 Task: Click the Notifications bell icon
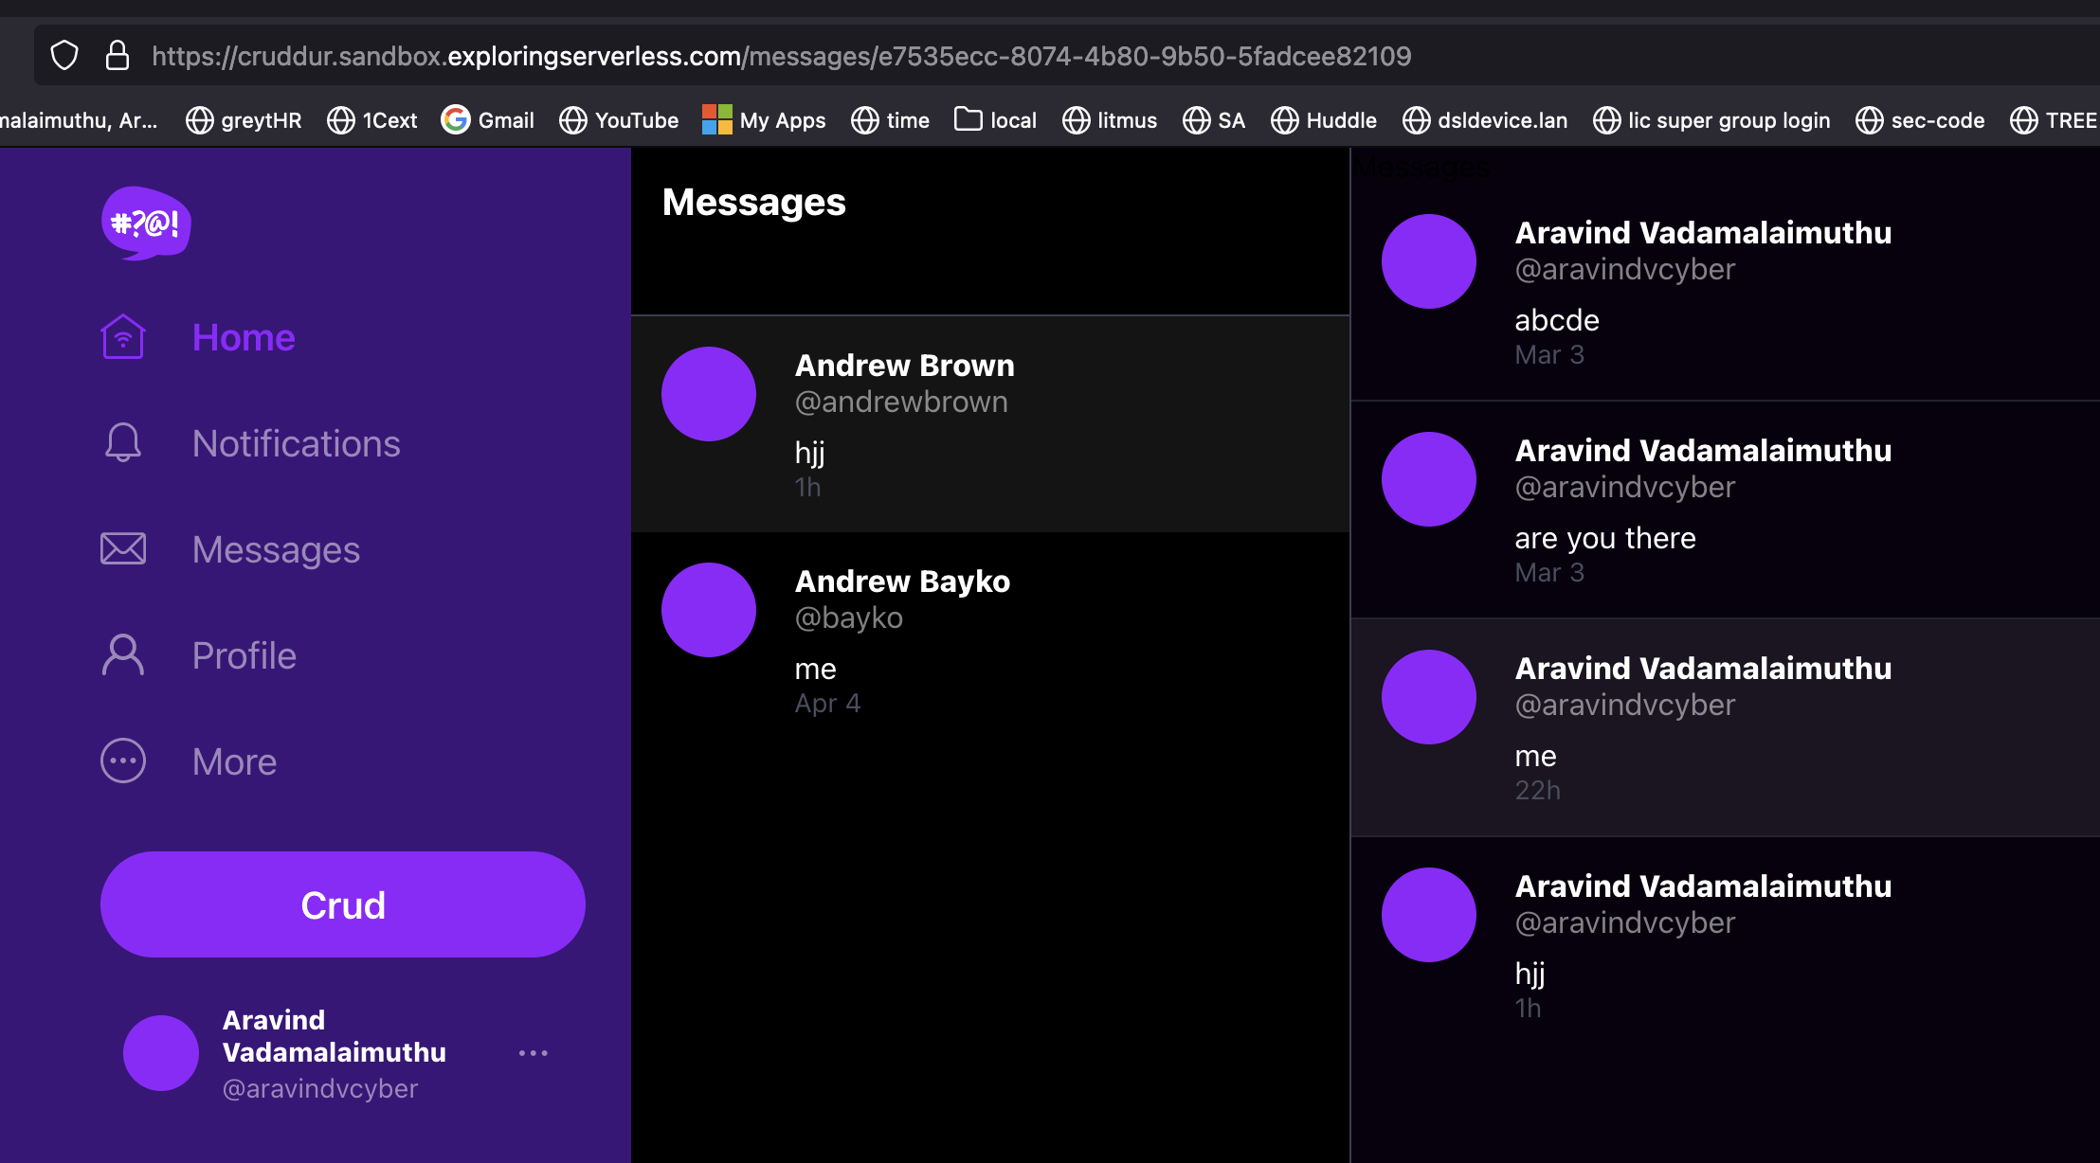click(x=122, y=442)
